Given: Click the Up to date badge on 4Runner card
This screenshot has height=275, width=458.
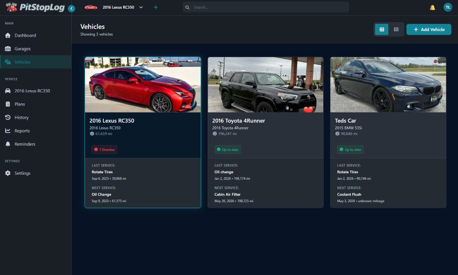Looking at the screenshot, I should 227,150.
